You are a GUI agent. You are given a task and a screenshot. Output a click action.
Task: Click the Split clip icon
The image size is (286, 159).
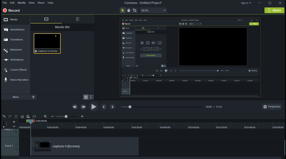(x=34, y=116)
